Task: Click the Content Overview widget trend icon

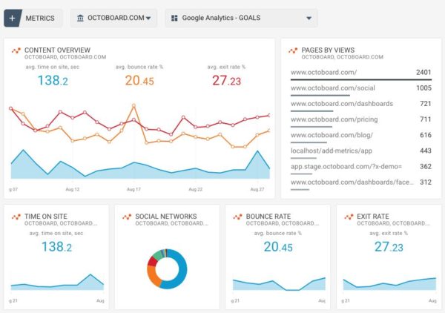Action: point(16,50)
